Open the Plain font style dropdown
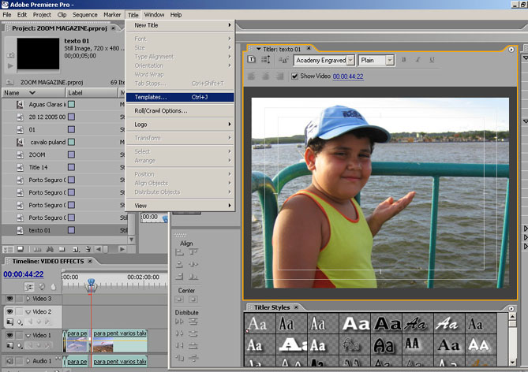The image size is (528, 372). pos(376,60)
